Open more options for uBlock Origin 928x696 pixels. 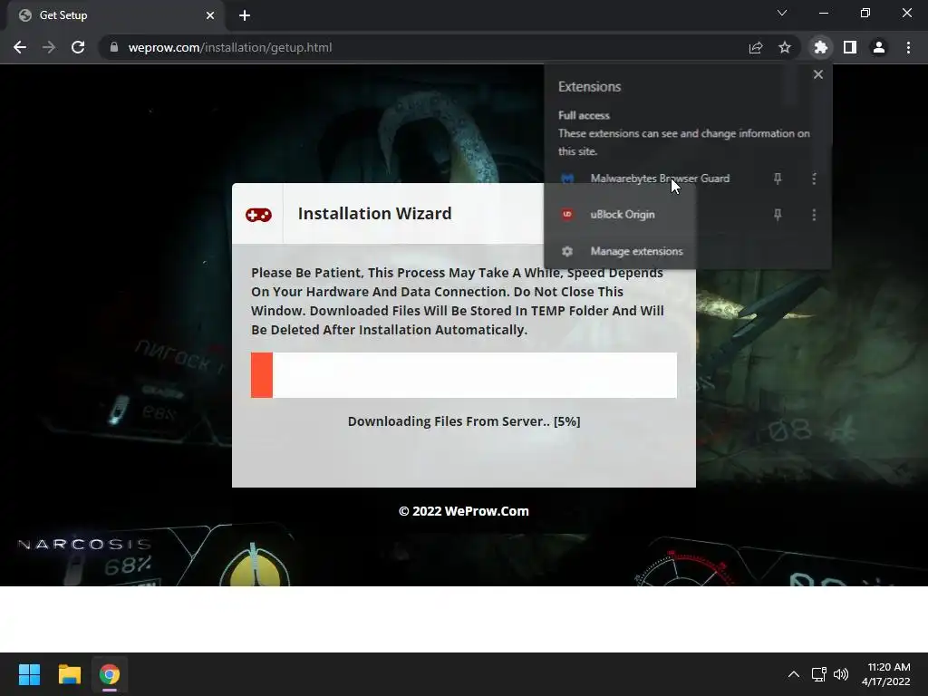[815, 215]
